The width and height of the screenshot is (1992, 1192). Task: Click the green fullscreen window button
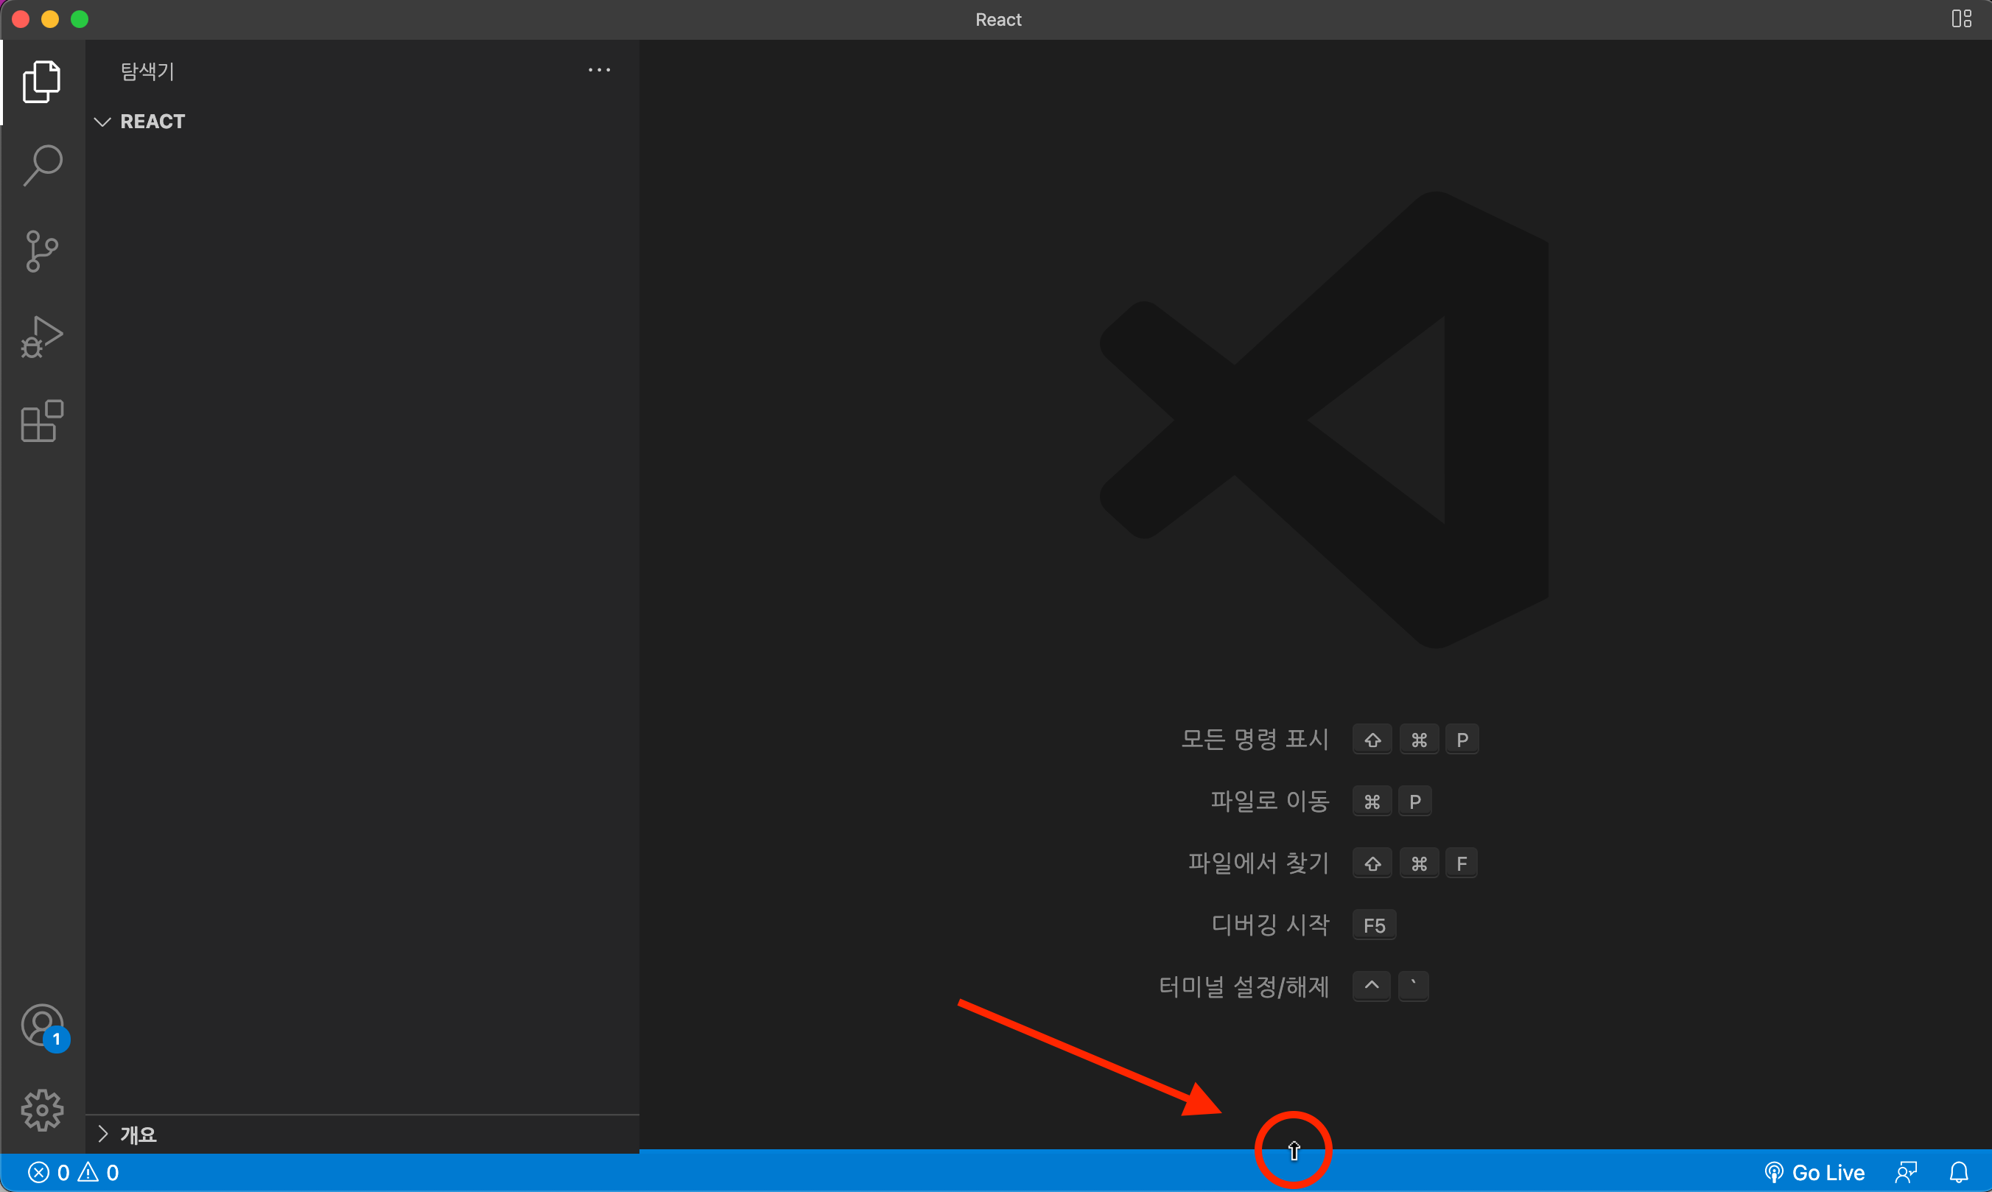point(80,19)
